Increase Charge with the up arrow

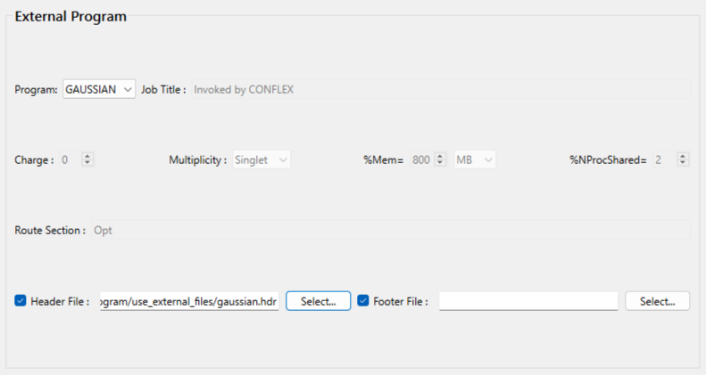87,156
